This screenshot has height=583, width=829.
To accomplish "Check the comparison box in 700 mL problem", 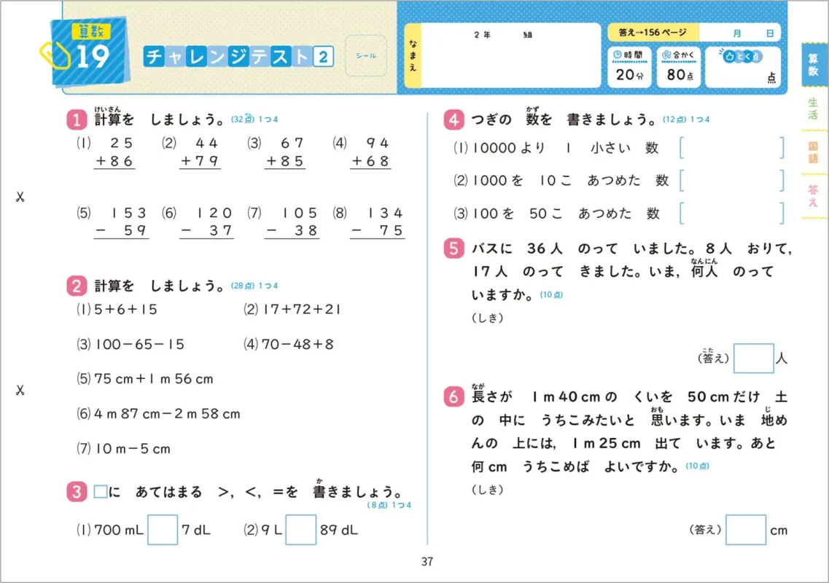I will [162, 531].
